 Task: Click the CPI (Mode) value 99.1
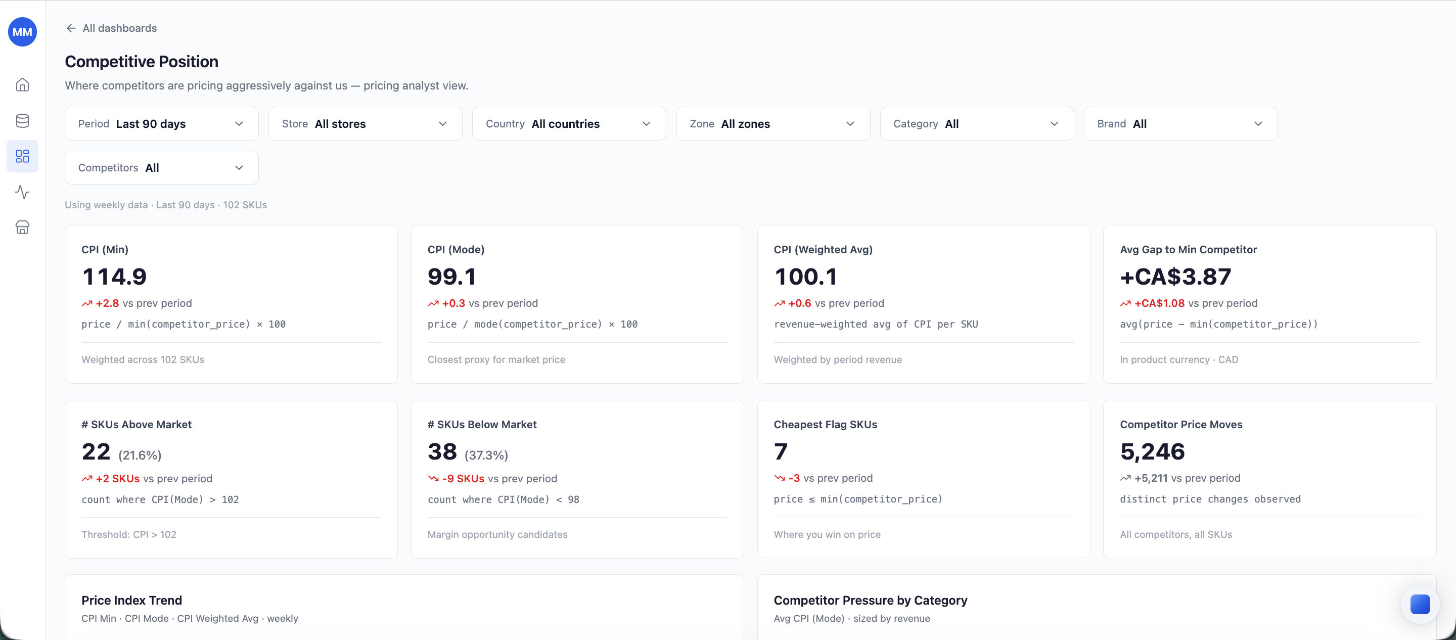(x=451, y=277)
